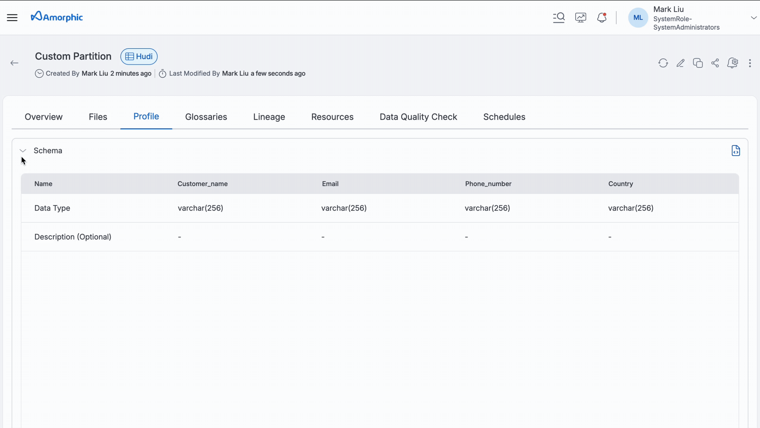Viewport: 760px width, 428px height.
Task: Open the Data Quality Check tab
Action: [x=418, y=117]
